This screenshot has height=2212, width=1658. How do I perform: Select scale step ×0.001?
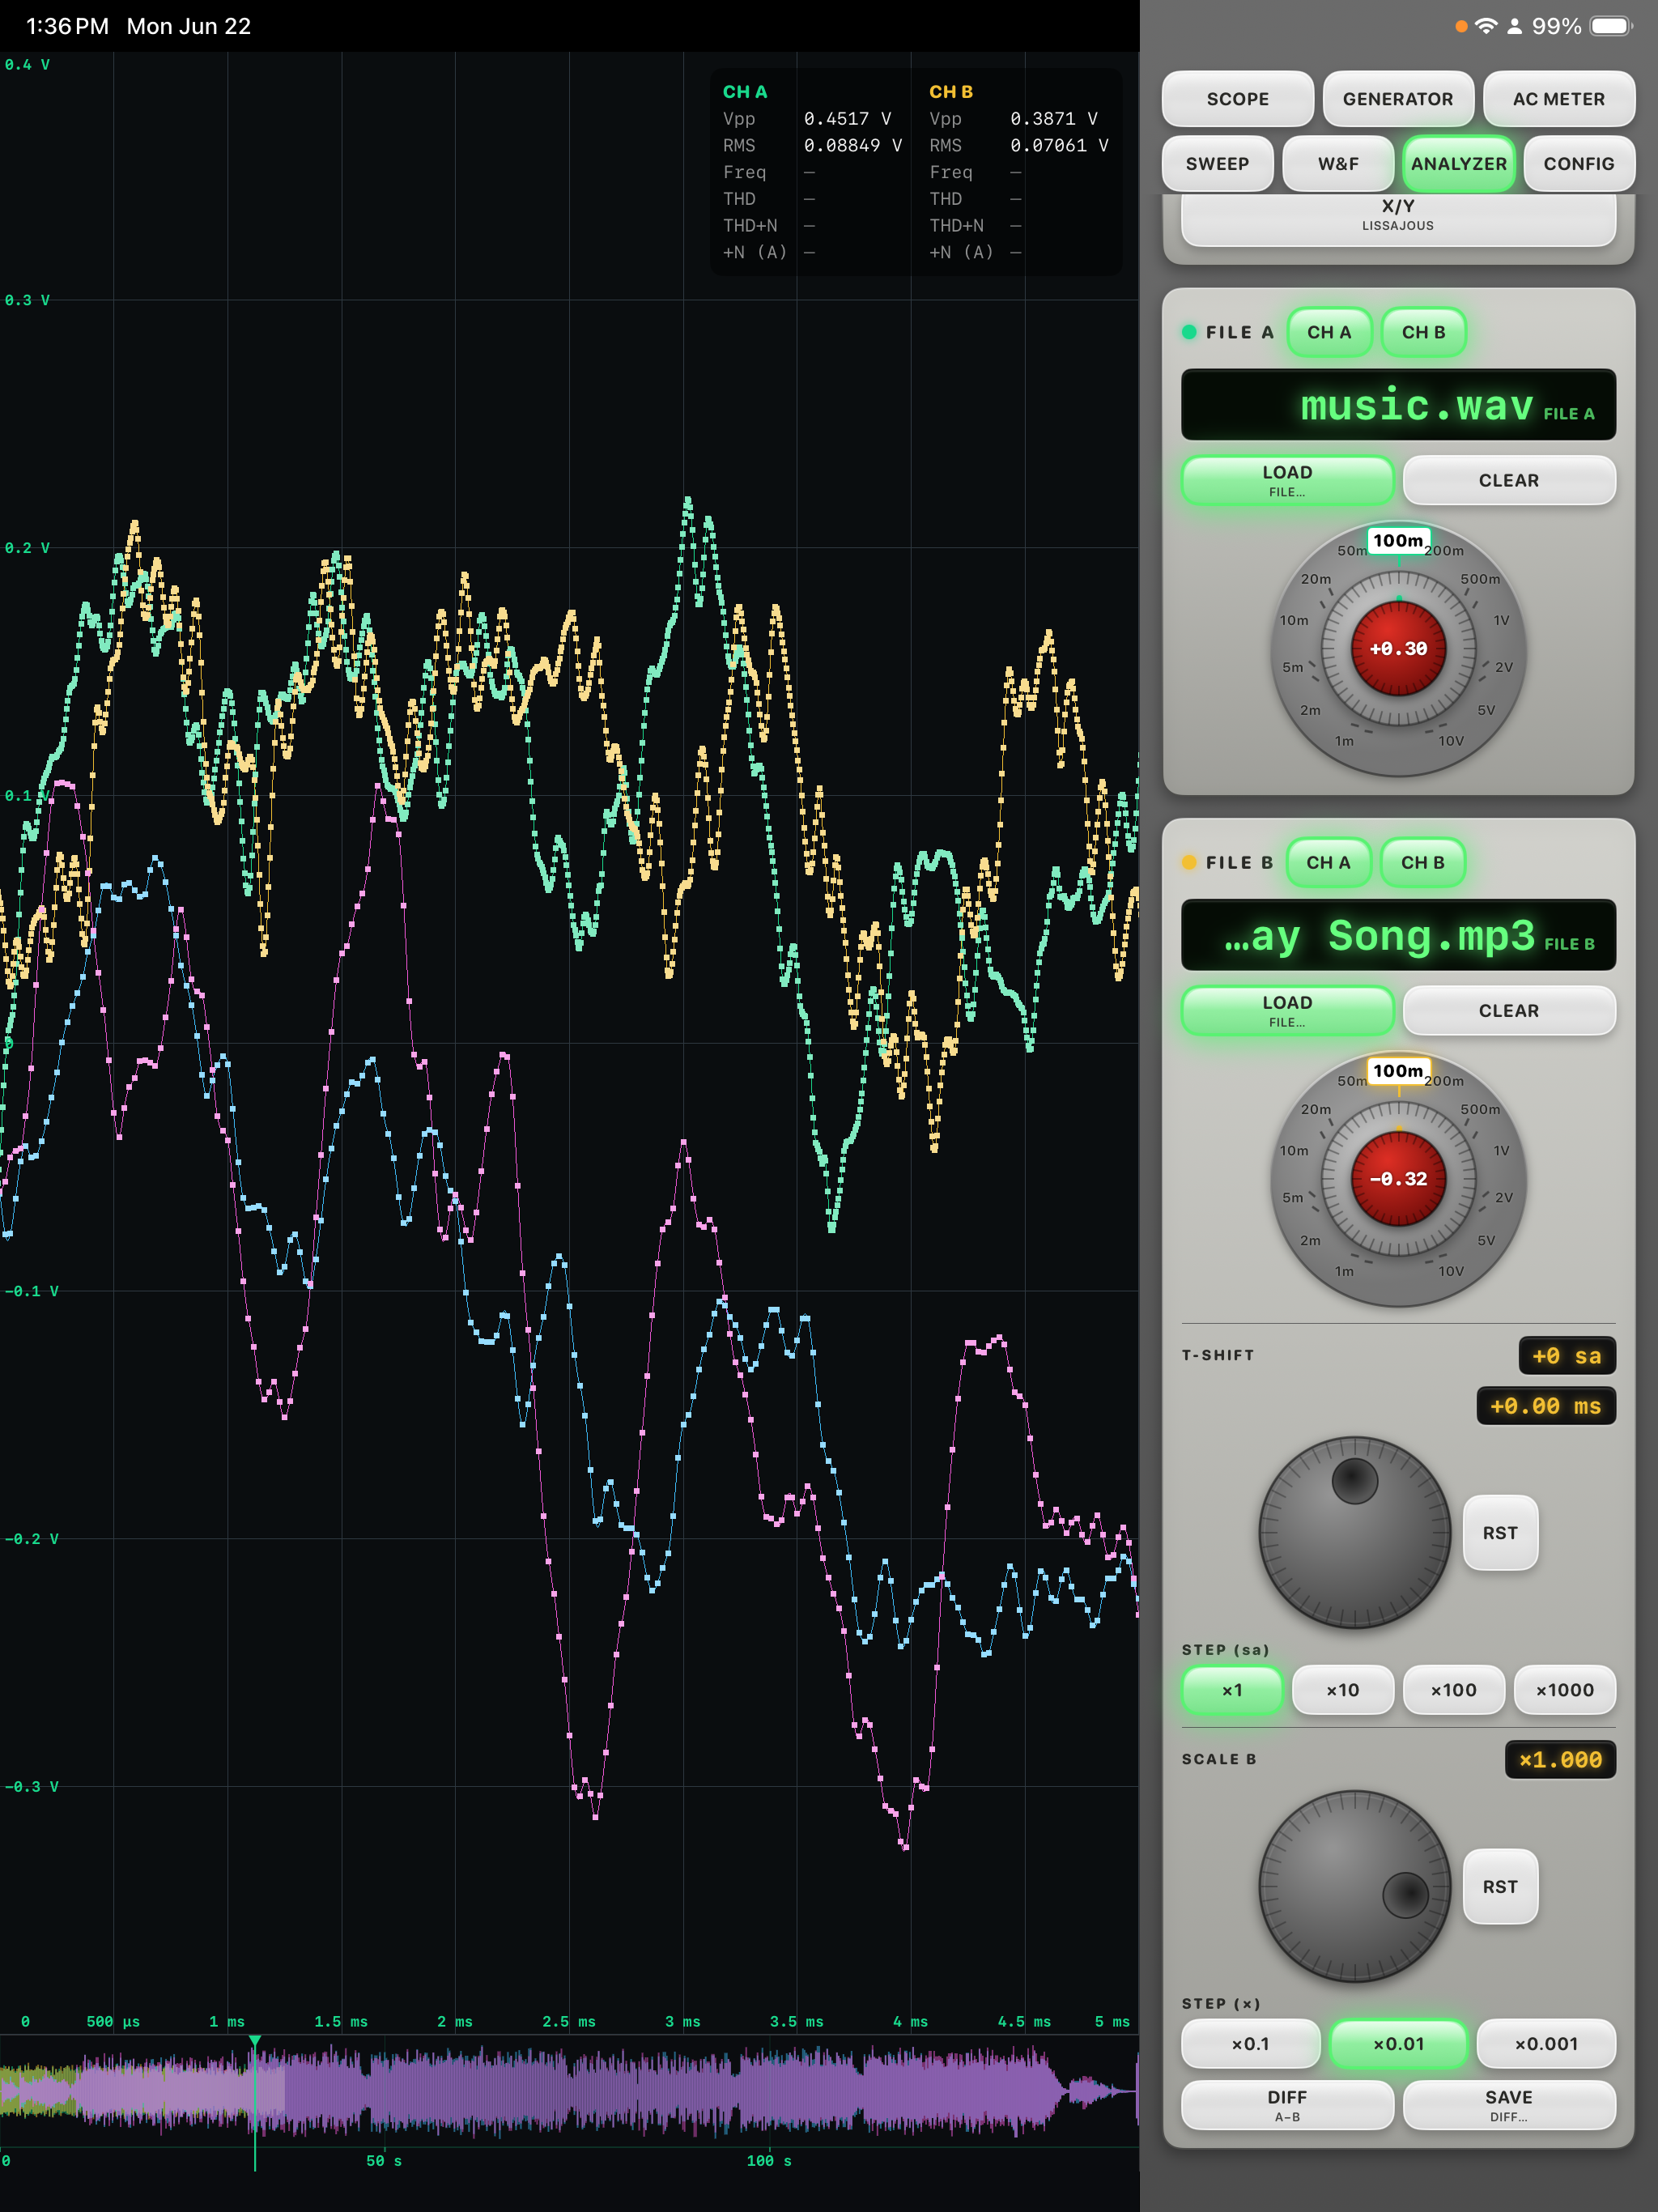point(1546,2044)
